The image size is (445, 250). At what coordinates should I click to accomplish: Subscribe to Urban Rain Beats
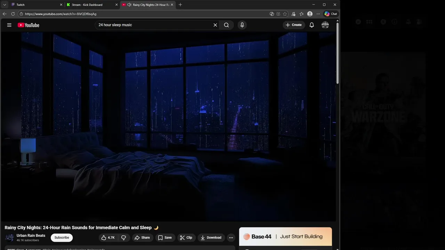(x=62, y=237)
